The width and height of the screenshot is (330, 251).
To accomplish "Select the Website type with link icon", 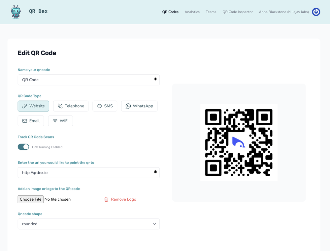I will [x=24, y=106].
